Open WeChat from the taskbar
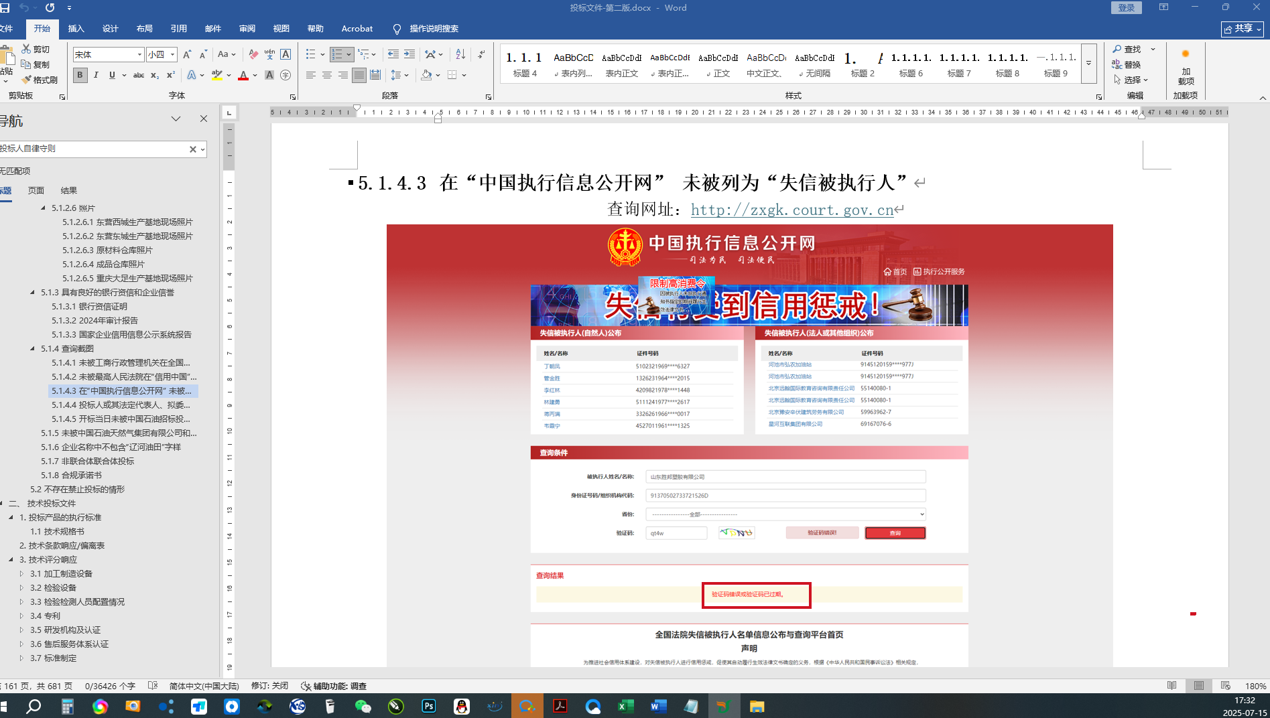Screen dimensions: 1270x718 (363, 706)
